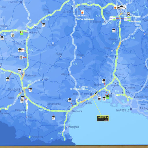Click the partially visible rain icon at left edge
148x148 pixels.
[2, 38]
